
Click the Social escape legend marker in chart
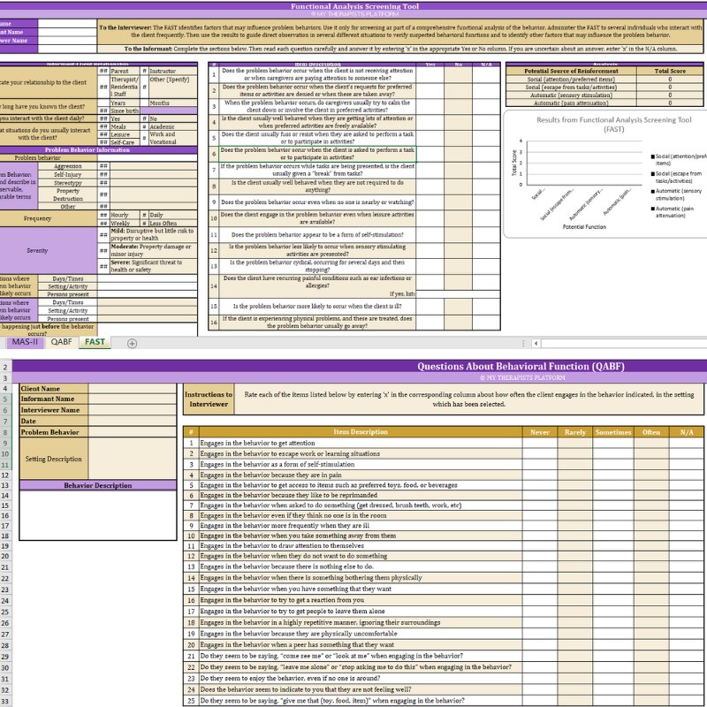[653, 173]
